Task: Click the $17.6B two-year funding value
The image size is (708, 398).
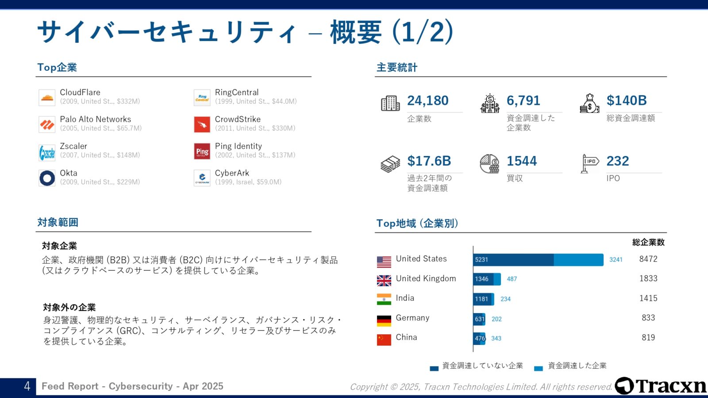Action: (x=429, y=161)
